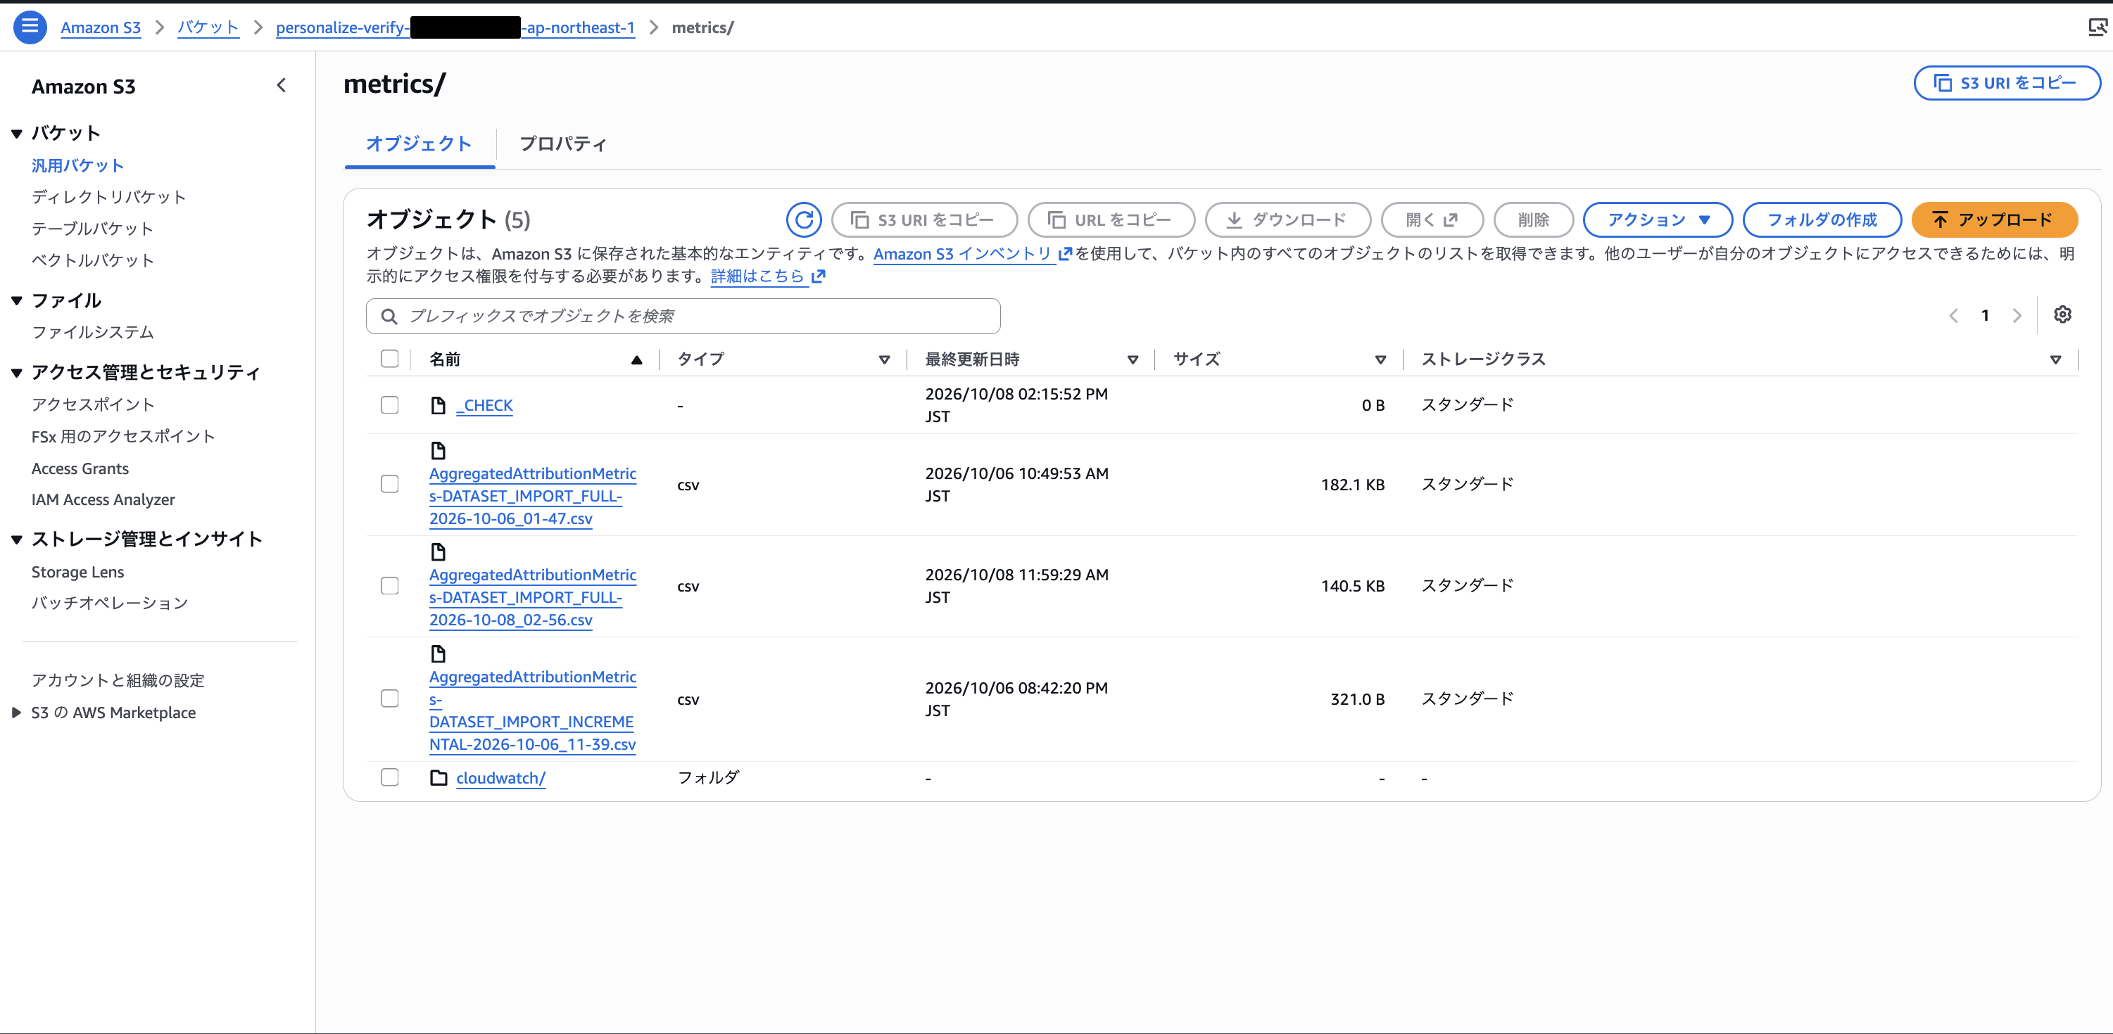
Task: Check the 2026-10-06_01-47.csv row checkbox
Action: click(x=390, y=484)
